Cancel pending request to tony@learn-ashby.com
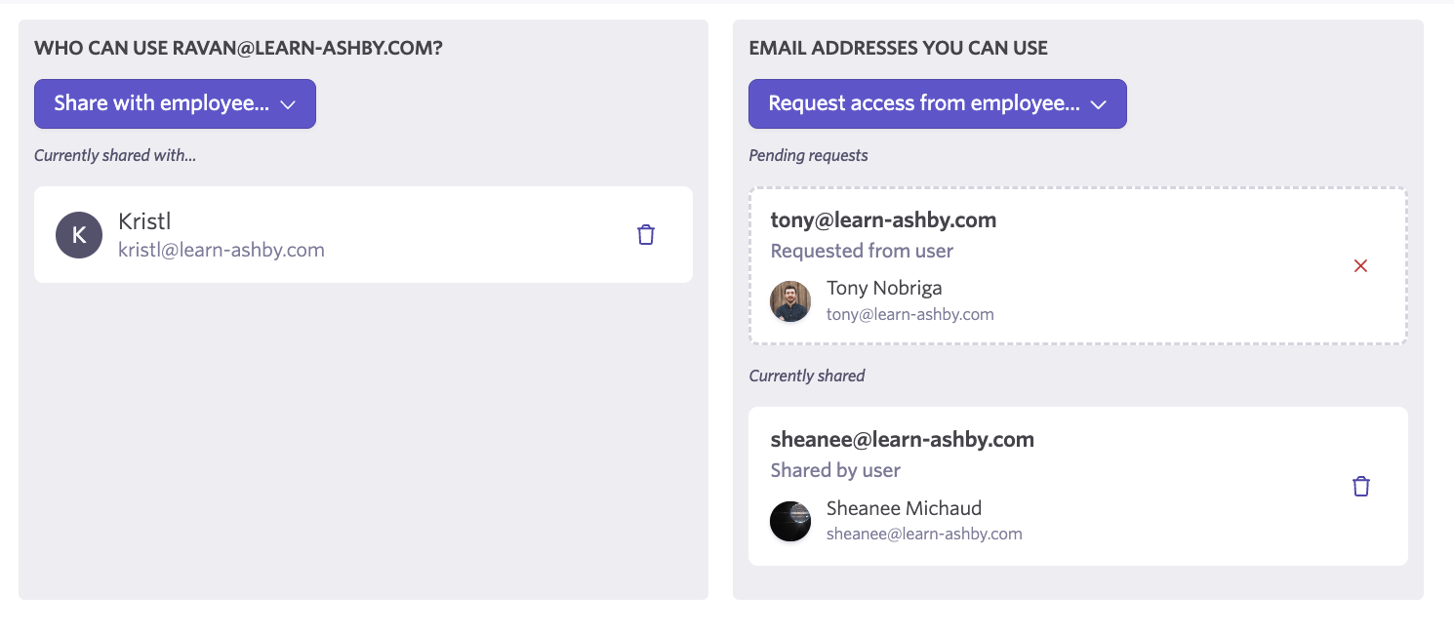The height and width of the screenshot is (634, 1454). click(1360, 266)
